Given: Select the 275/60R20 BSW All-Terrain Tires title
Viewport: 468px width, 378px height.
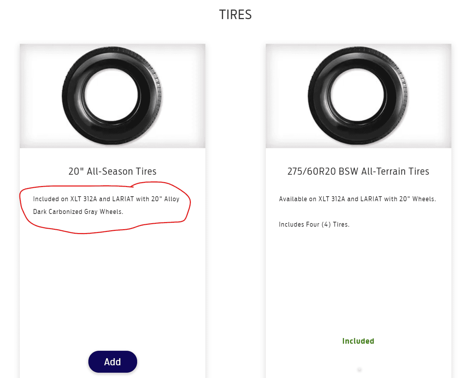Looking at the screenshot, I should point(358,171).
